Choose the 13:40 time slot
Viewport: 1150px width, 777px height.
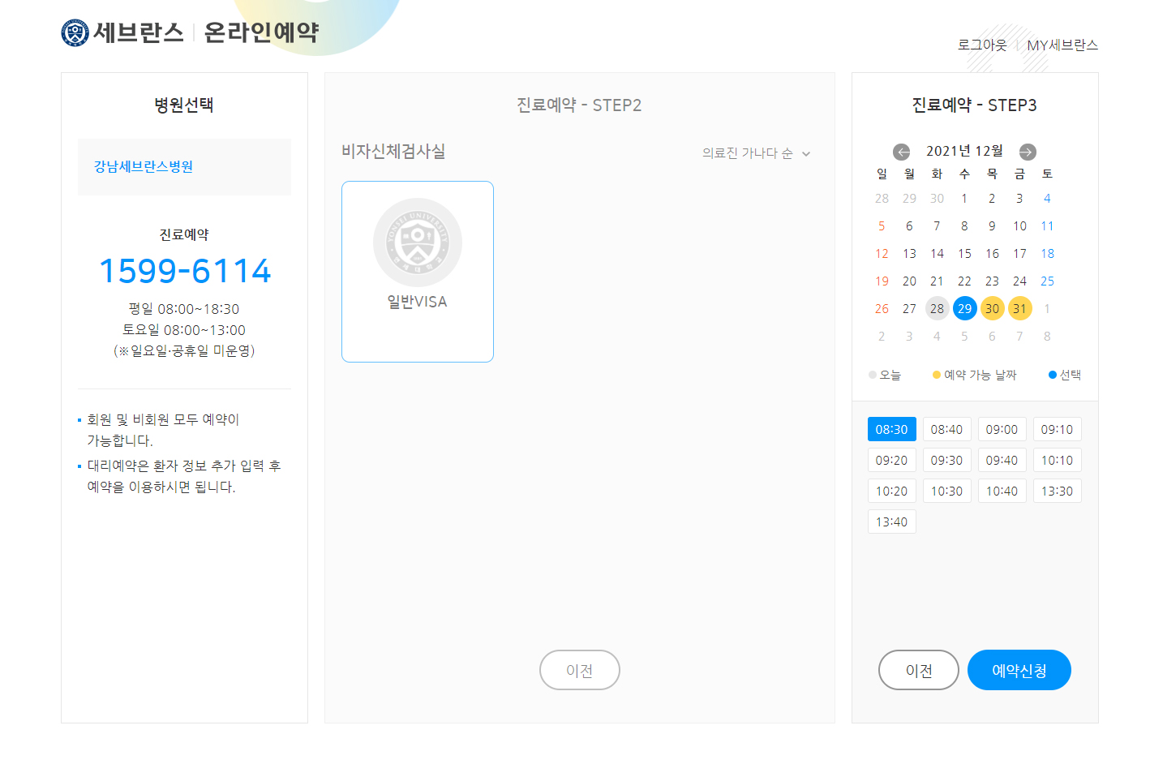coord(892,522)
